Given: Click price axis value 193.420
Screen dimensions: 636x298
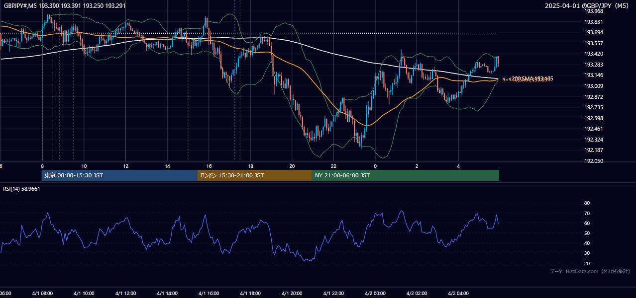Looking at the screenshot, I should (x=593, y=54).
